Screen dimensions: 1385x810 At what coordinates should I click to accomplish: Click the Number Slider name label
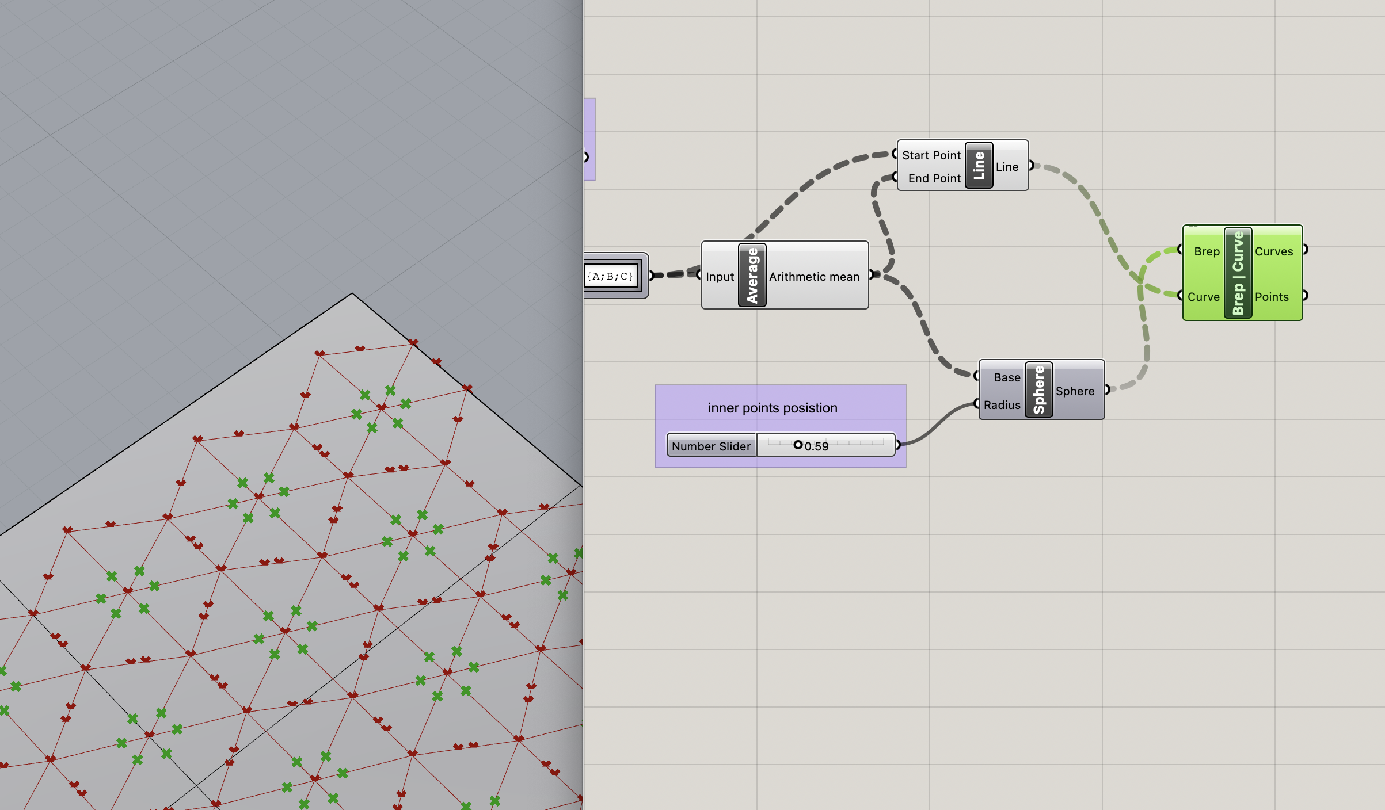pyautogui.click(x=711, y=446)
